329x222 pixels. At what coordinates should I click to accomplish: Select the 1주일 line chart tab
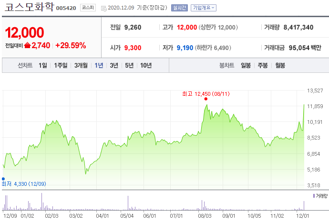pyautogui.click(x=61, y=65)
